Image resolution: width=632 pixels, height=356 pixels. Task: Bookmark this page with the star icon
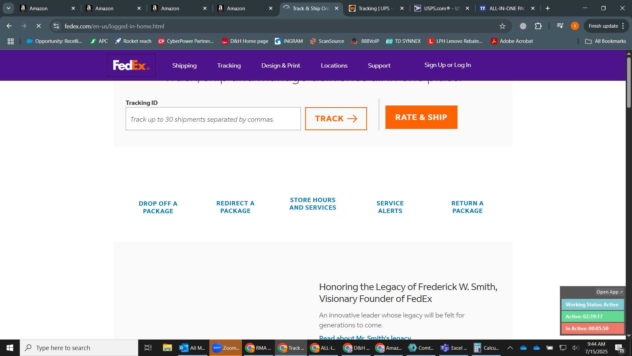[x=502, y=26]
